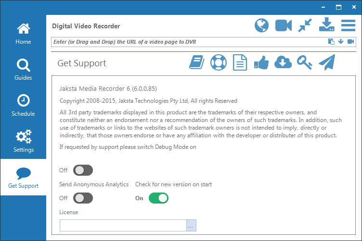The width and height of the screenshot is (362, 241).
Task: Toggle the Debug Mode switch on
Action: click(x=83, y=170)
